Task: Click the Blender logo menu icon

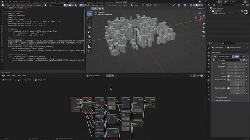Action: (2, 2)
